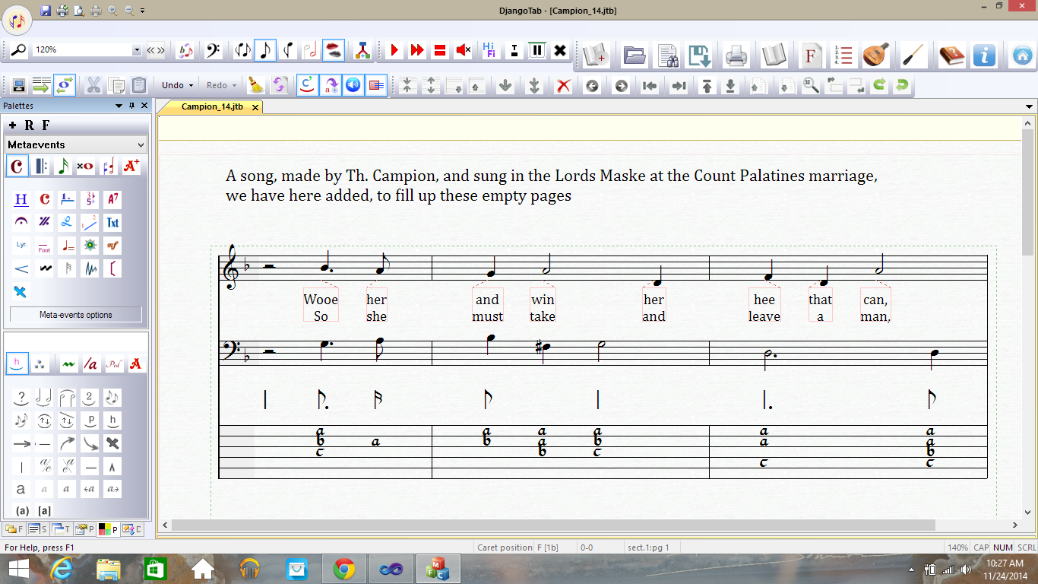Screen dimensions: 1038x584
Task: Toggle the mute speaker icon
Action: pyautogui.click(x=463, y=50)
